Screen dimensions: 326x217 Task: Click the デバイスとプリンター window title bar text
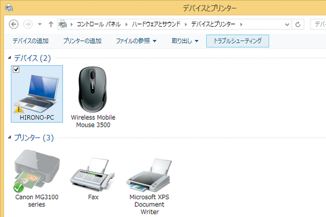210,8
